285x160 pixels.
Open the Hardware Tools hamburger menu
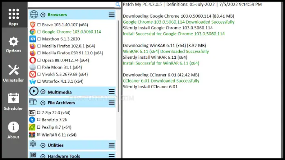coord(111,156)
